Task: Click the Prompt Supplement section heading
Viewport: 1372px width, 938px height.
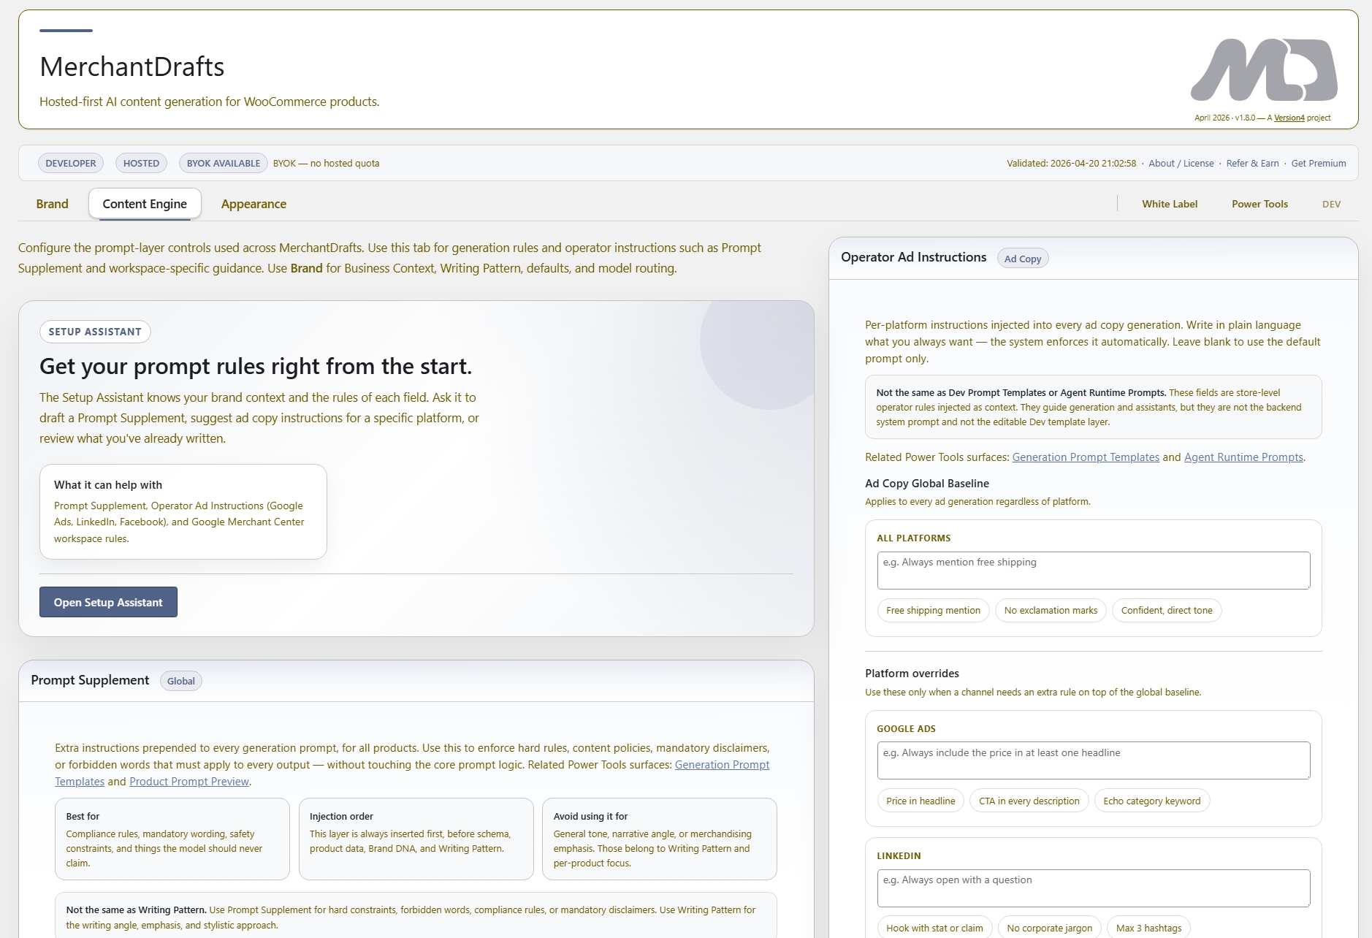Action: (x=90, y=680)
